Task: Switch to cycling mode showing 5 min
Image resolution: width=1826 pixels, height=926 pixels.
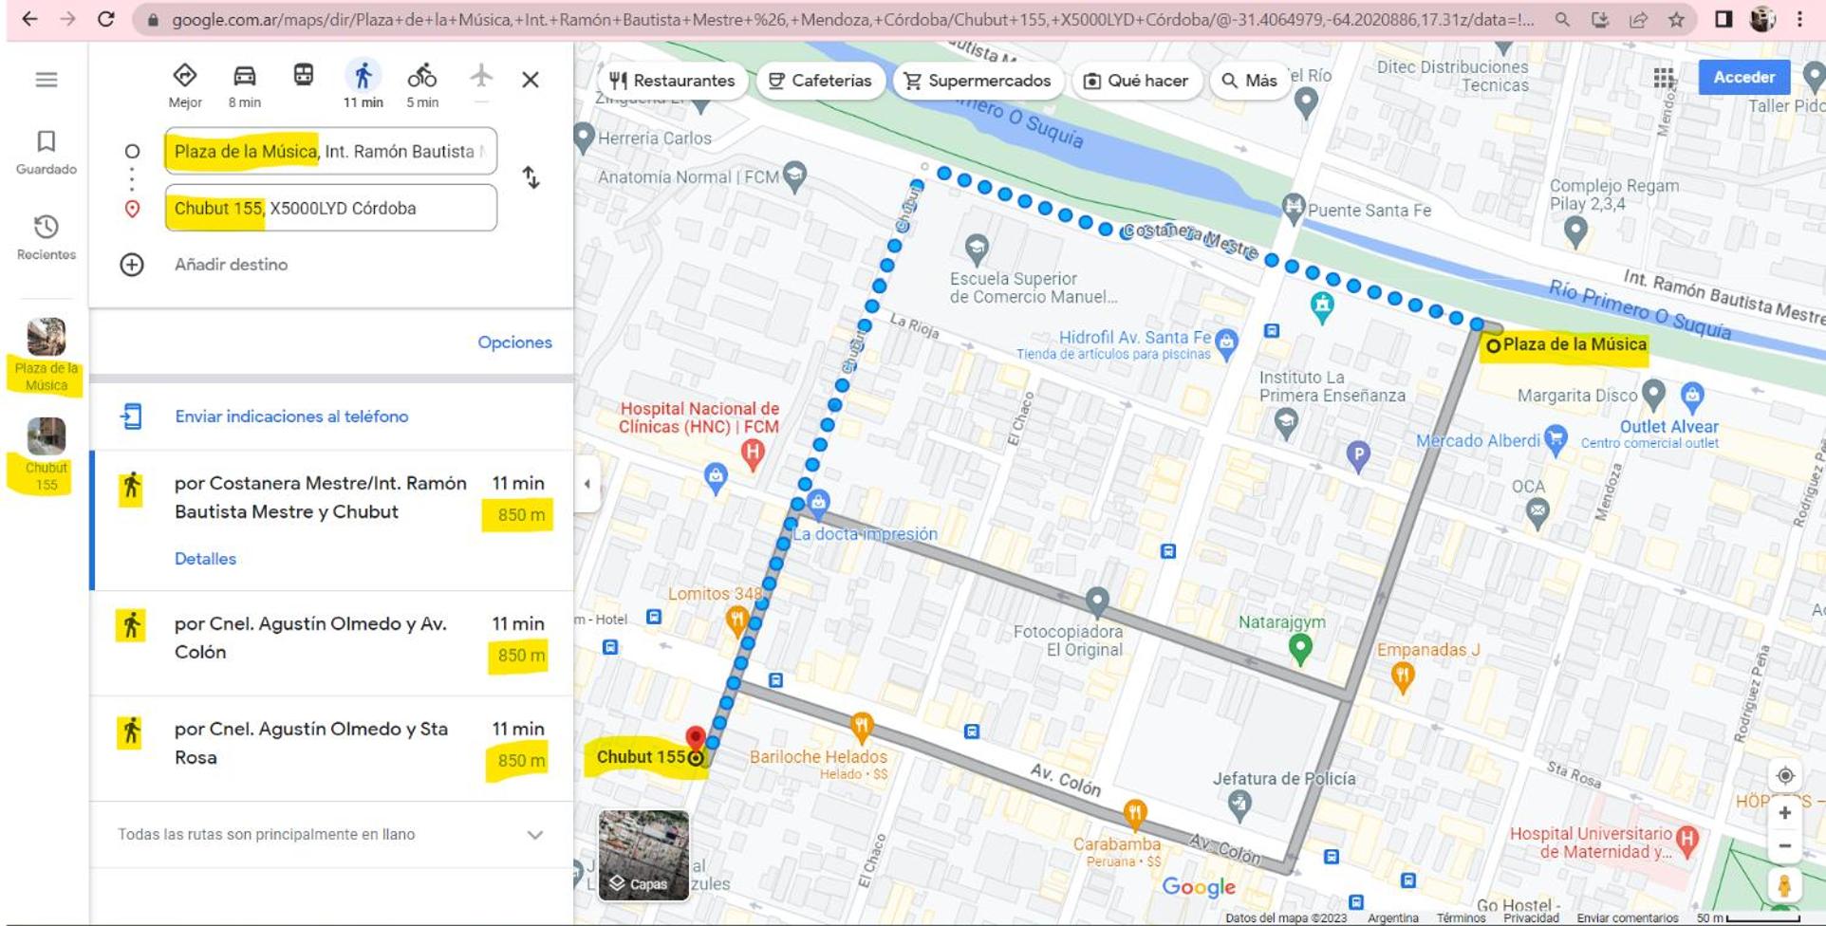Action: 422,84
